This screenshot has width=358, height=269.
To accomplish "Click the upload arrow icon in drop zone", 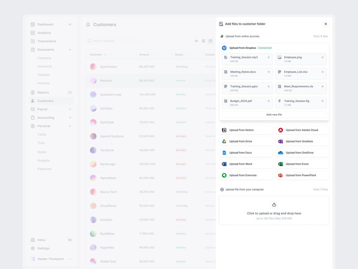I will pyautogui.click(x=274, y=205).
